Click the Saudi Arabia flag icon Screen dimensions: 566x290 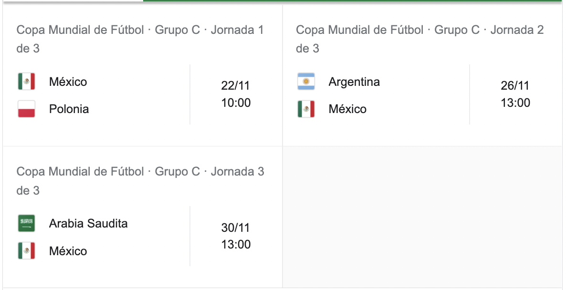coord(26,223)
